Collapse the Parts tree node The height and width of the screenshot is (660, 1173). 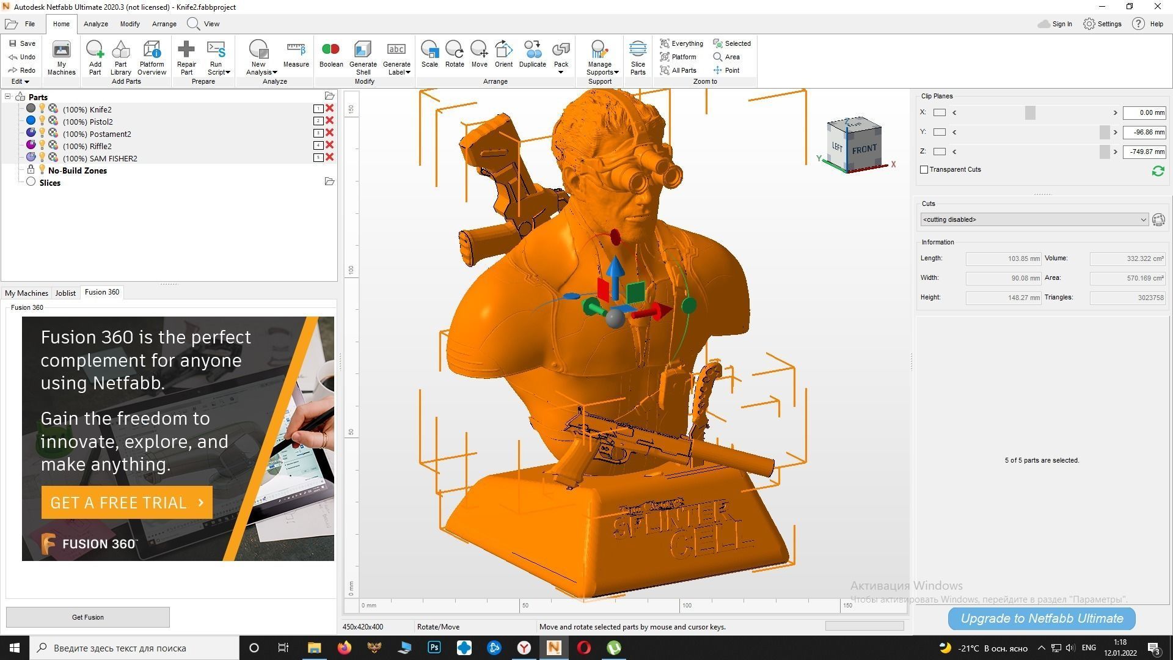point(8,97)
